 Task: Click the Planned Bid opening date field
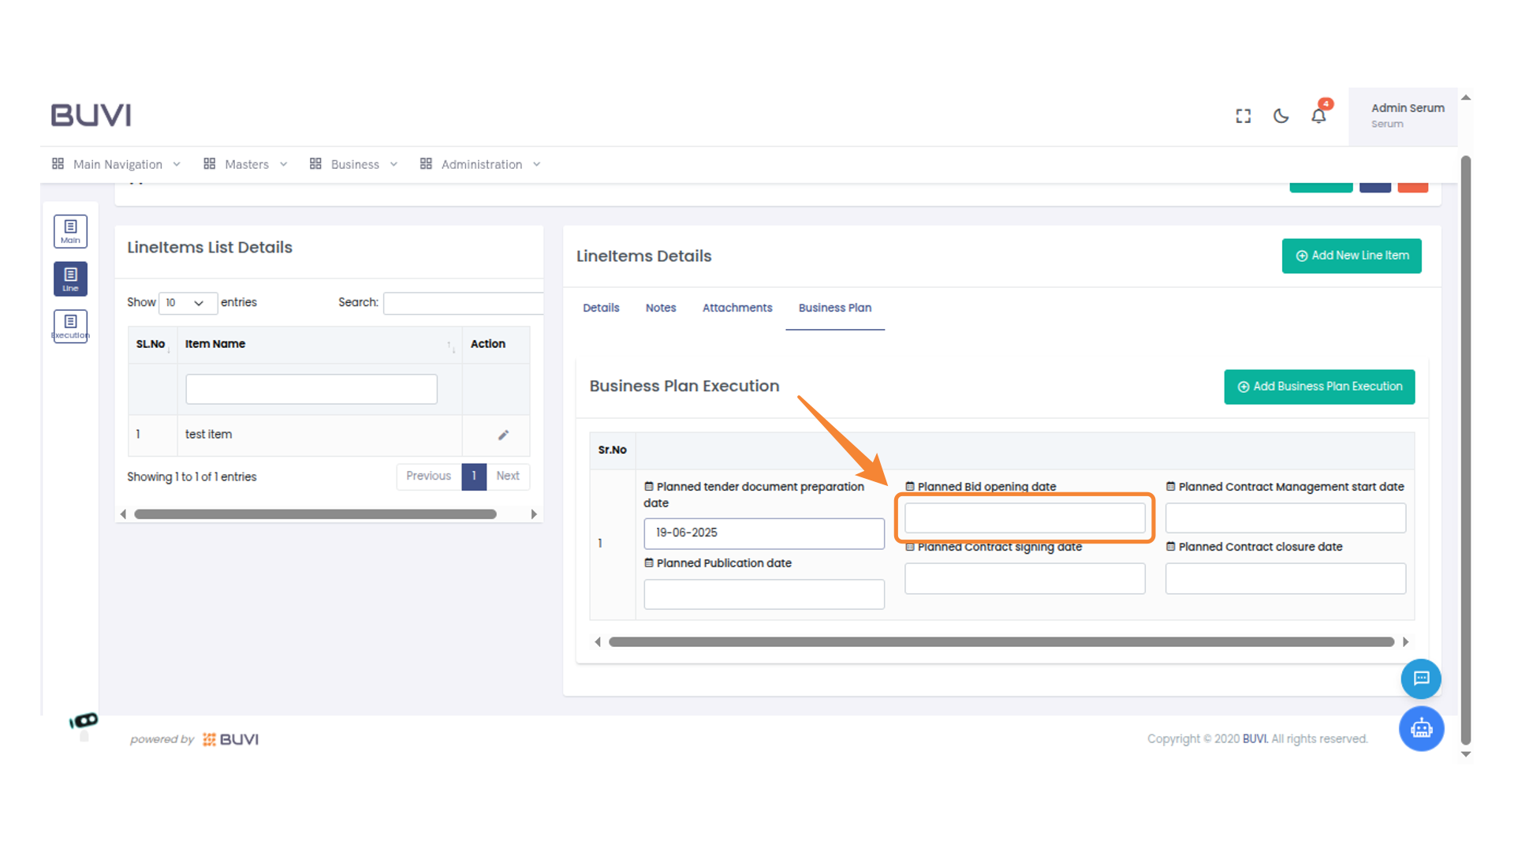coord(1024,518)
